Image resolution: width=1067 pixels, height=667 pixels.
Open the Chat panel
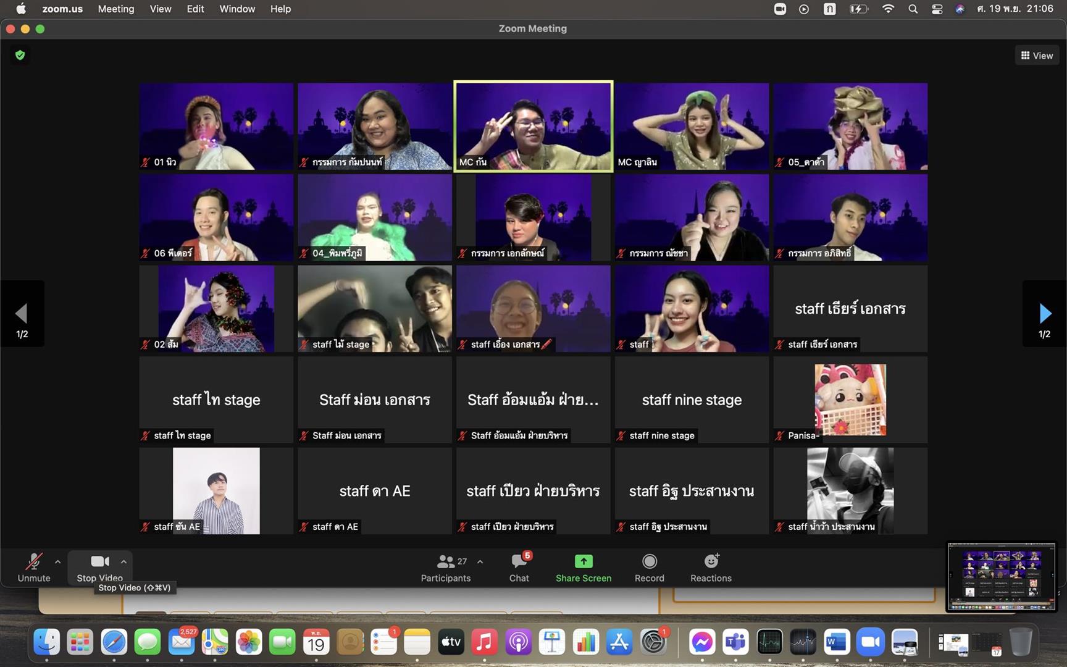519,568
